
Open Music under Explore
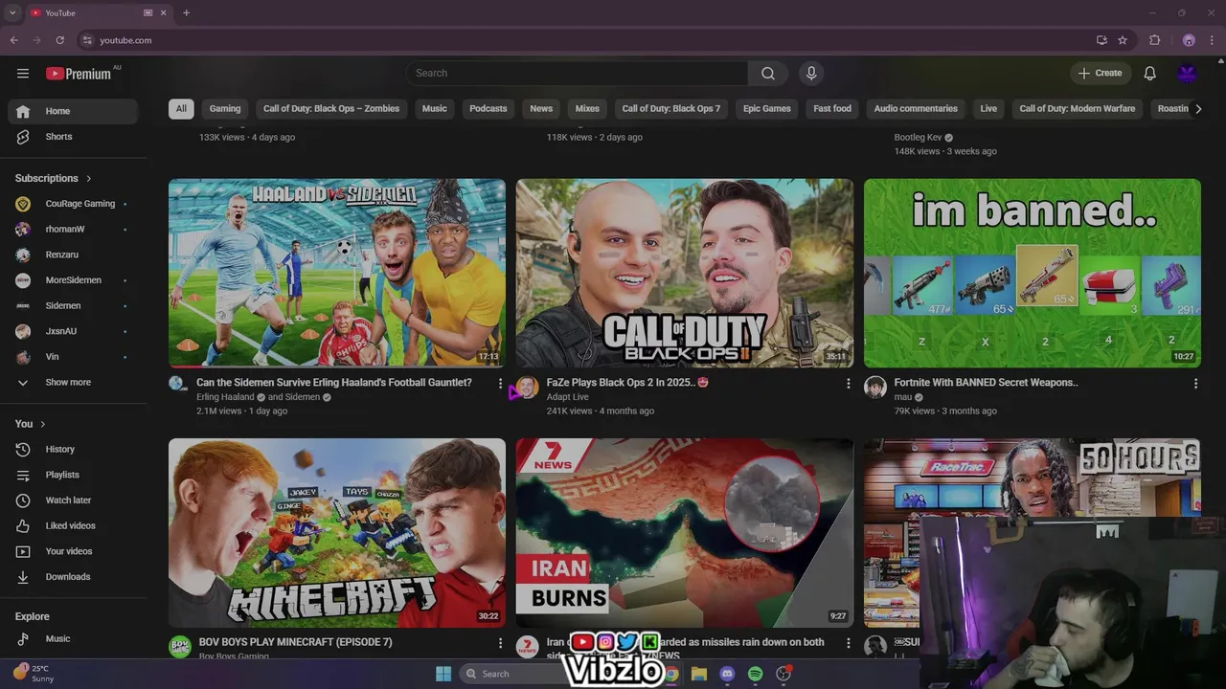coord(73,639)
